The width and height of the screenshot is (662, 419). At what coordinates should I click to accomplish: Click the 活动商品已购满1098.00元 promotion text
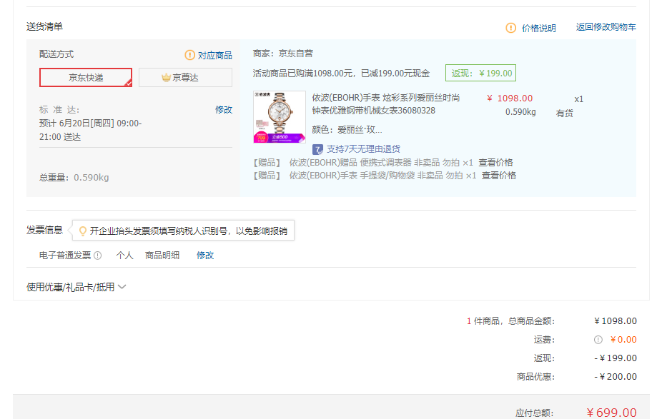click(341, 74)
